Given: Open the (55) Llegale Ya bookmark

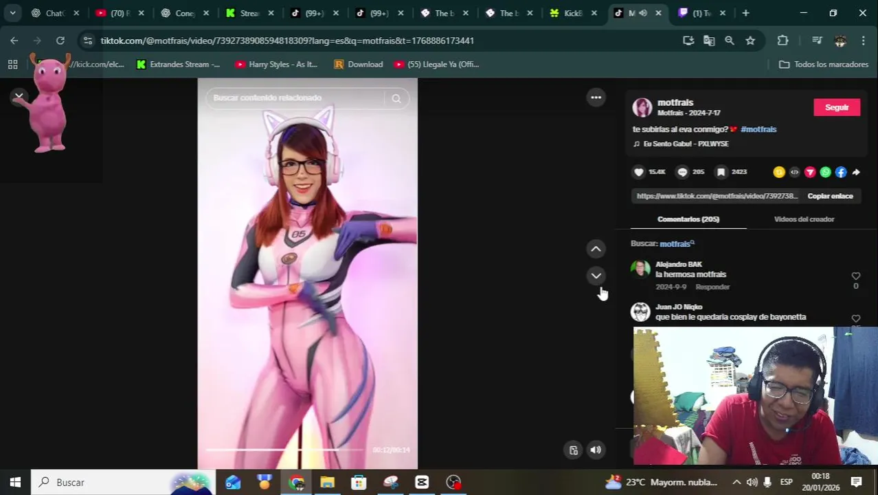Looking at the screenshot, I should [x=436, y=65].
